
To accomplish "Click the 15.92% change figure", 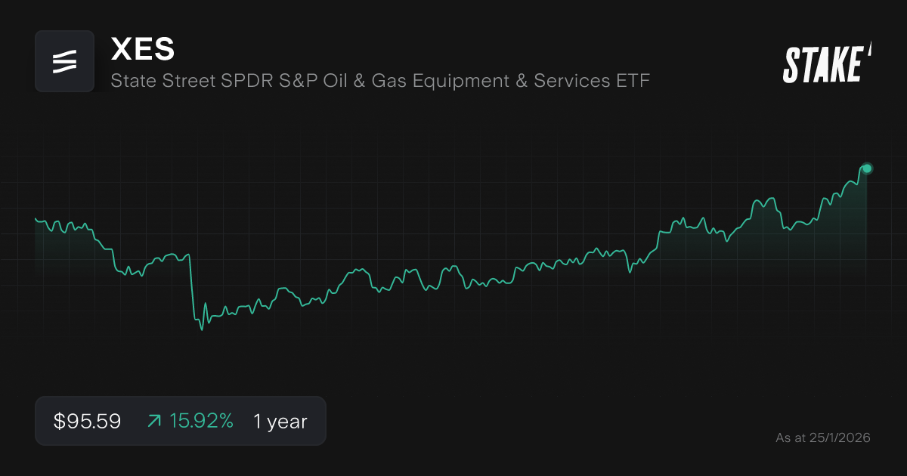I will 201,422.
